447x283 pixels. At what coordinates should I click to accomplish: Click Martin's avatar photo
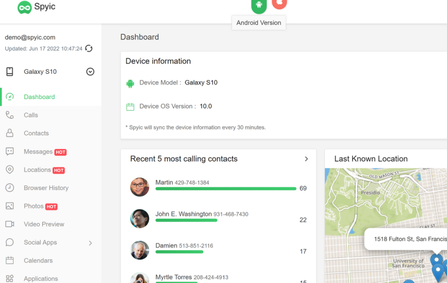[x=140, y=187]
